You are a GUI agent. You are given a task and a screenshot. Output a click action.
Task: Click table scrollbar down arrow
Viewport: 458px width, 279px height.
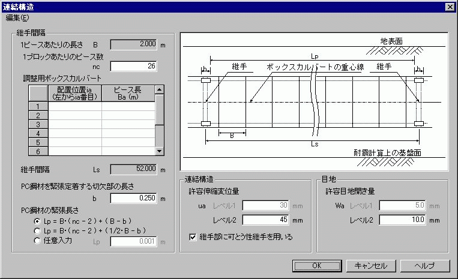pyautogui.click(x=159, y=151)
